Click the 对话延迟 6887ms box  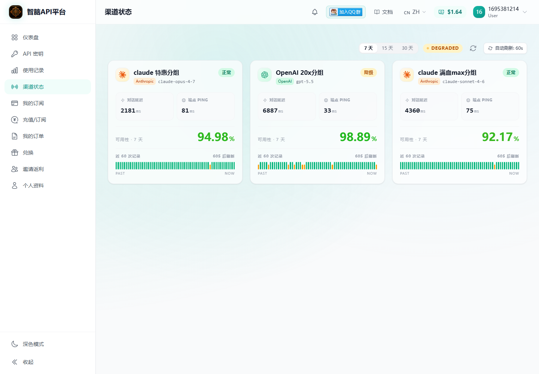(x=287, y=106)
